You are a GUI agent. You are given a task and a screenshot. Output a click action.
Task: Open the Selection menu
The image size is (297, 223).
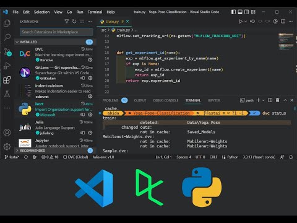pos(41,12)
